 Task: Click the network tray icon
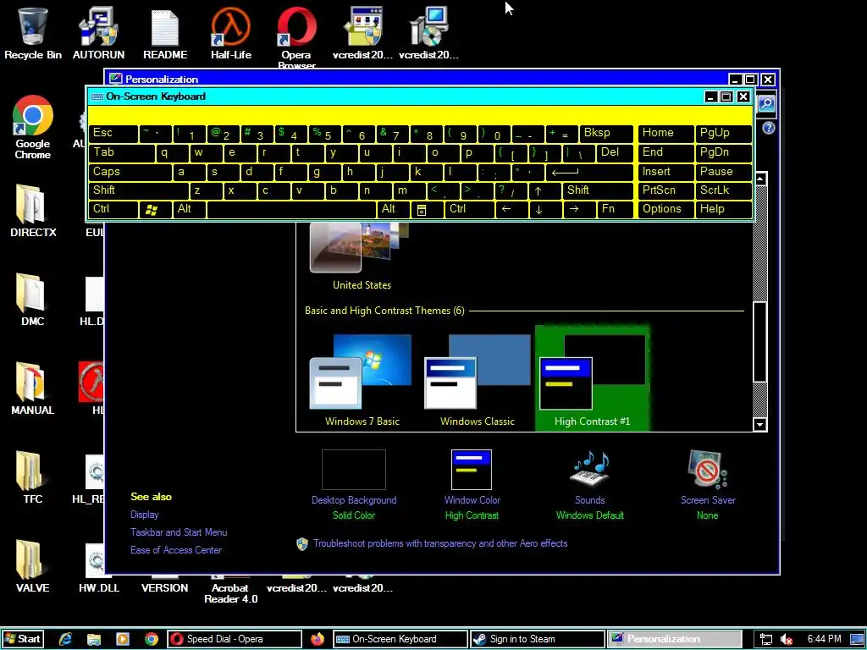coord(765,640)
